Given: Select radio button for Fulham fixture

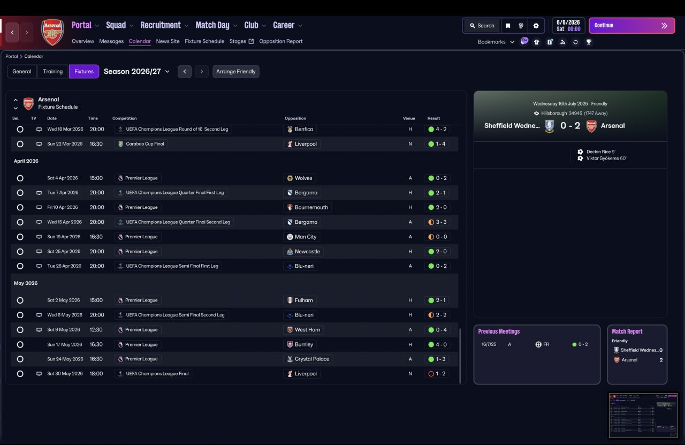Looking at the screenshot, I should [x=20, y=300].
